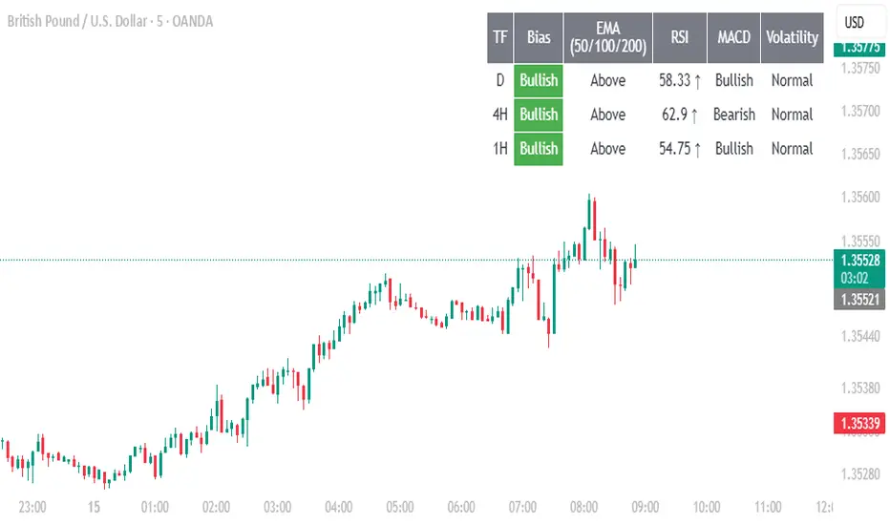Click the Bearish MACD cell in the 4H row

734,115
